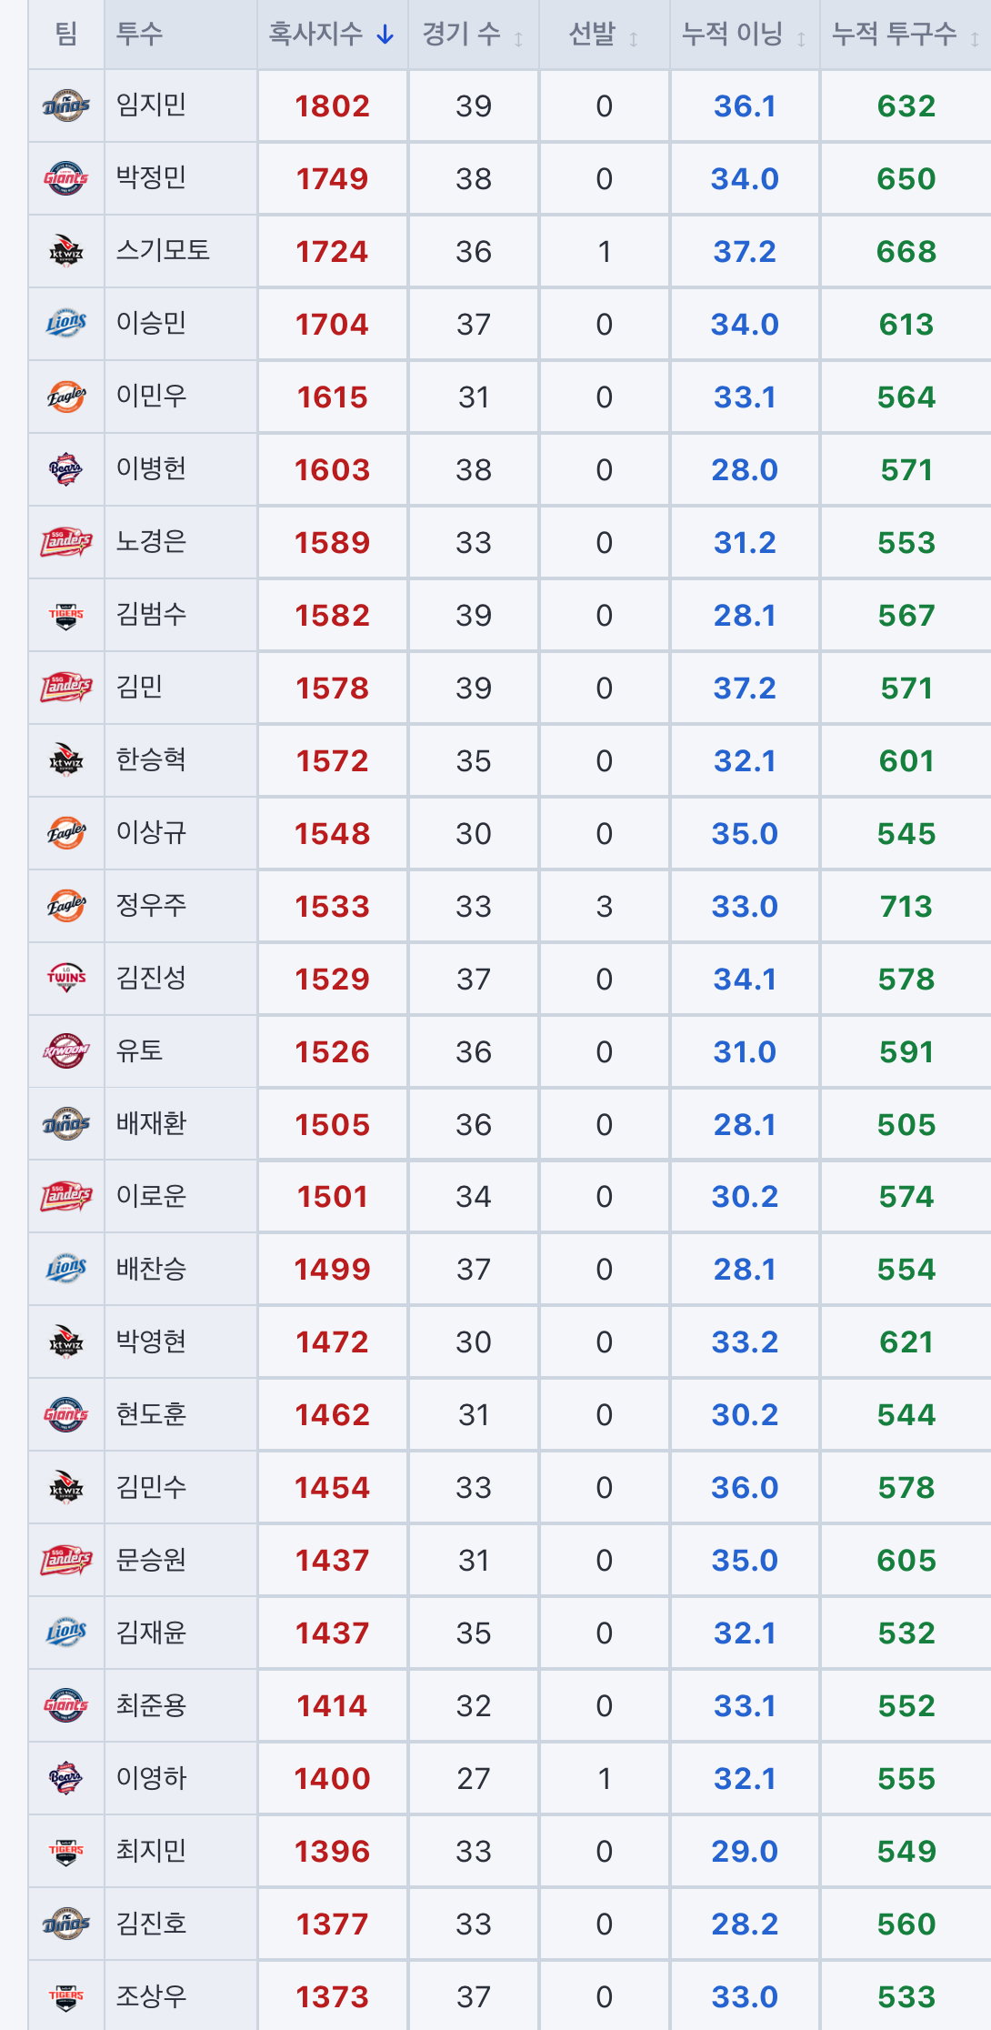Sort table by 선발 column
The image size is (991, 2030).
[x=604, y=35]
